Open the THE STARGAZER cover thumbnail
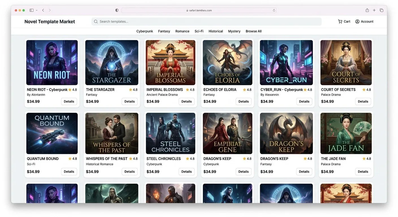Screen dimensions: 398x217 click(x=112, y=62)
